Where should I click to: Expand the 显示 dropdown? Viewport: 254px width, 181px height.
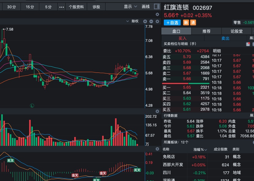point(130,7)
